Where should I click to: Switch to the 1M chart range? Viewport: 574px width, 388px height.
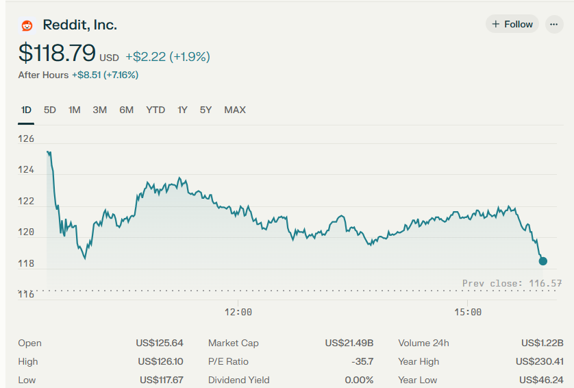coord(74,110)
